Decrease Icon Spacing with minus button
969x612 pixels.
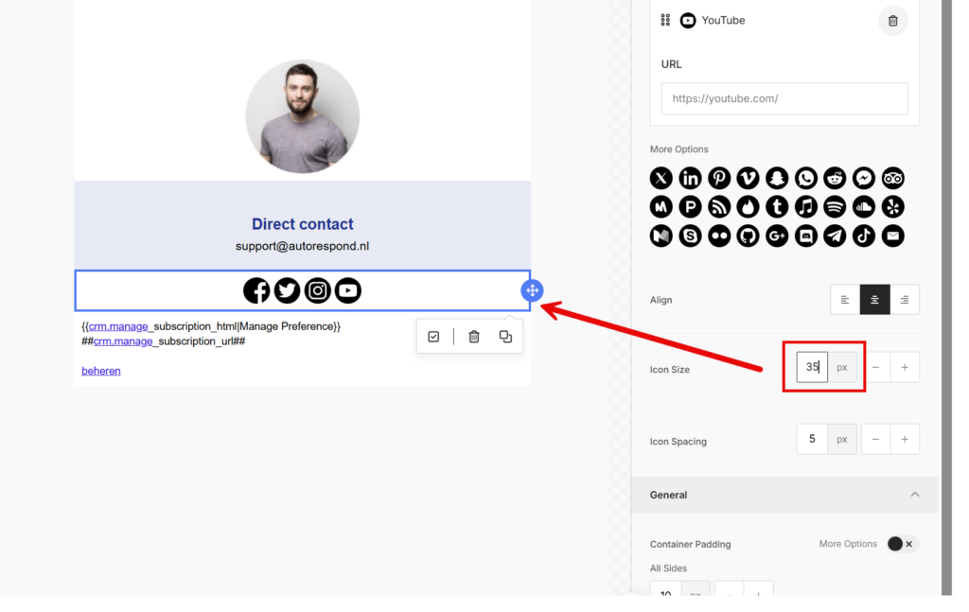tap(875, 439)
